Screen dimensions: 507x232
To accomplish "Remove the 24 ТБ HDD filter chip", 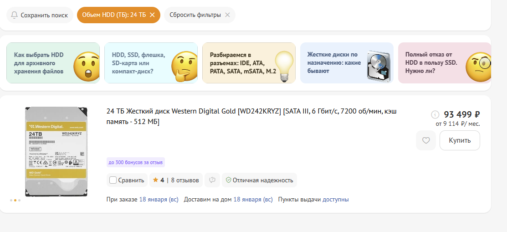I will (x=153, y=15).
